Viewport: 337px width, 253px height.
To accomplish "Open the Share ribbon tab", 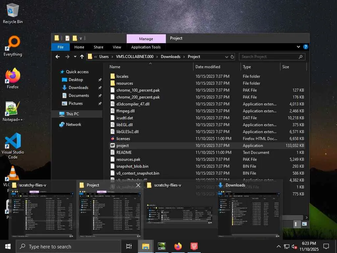I will 98,47.
